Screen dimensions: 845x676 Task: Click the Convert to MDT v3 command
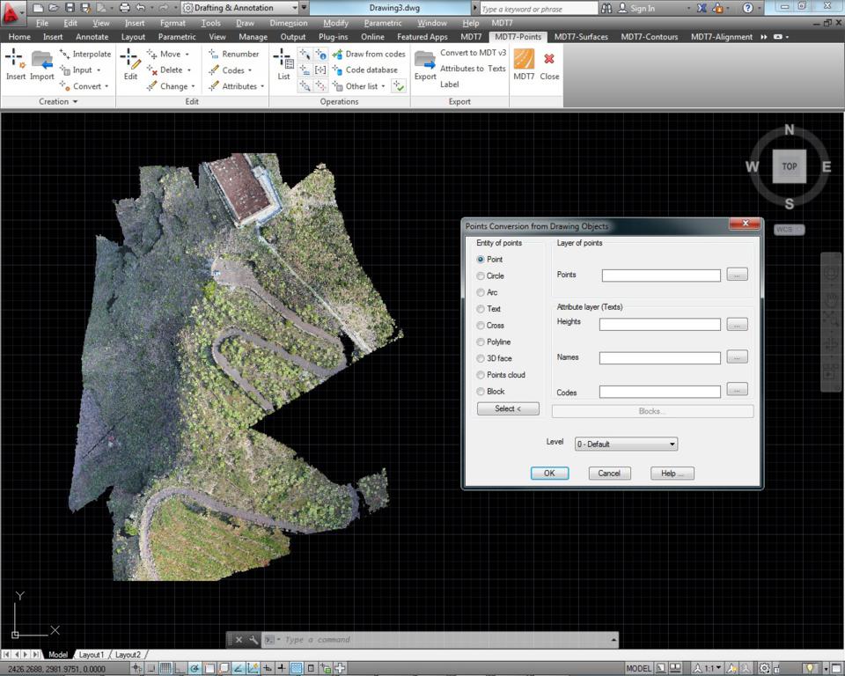pos(474,53)
